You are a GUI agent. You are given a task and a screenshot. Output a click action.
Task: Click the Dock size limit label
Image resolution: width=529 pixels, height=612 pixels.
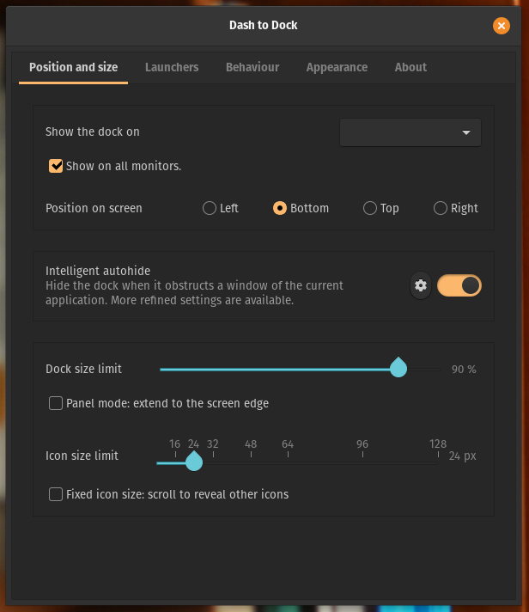pos(84,369)
